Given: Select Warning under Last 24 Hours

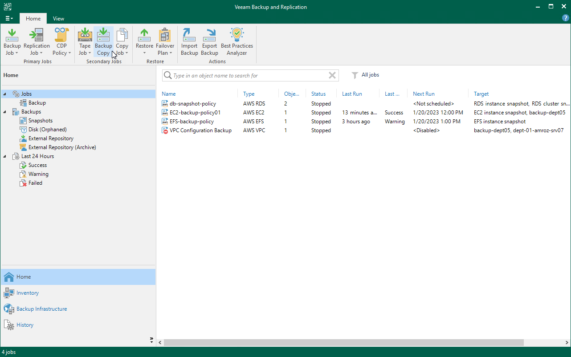Looking at the screenshot, I should [38, 174].
